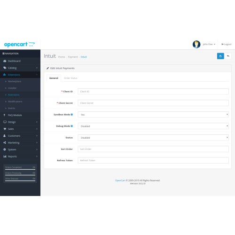
Task: Click the blue save icon button
Action: point(220,56)
